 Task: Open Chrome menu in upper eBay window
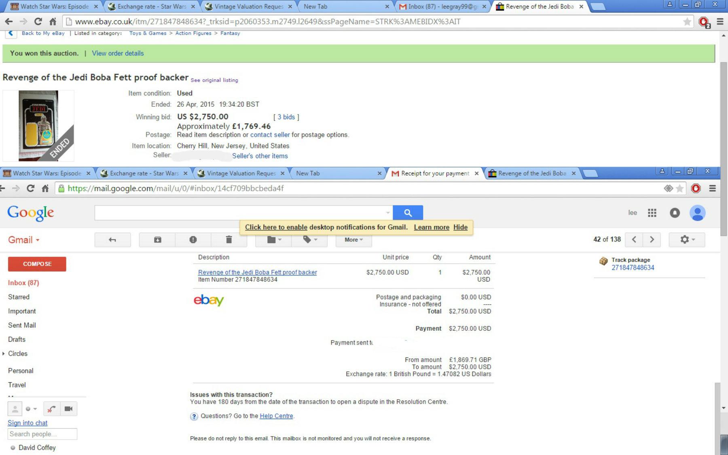(x=720, y=21)
